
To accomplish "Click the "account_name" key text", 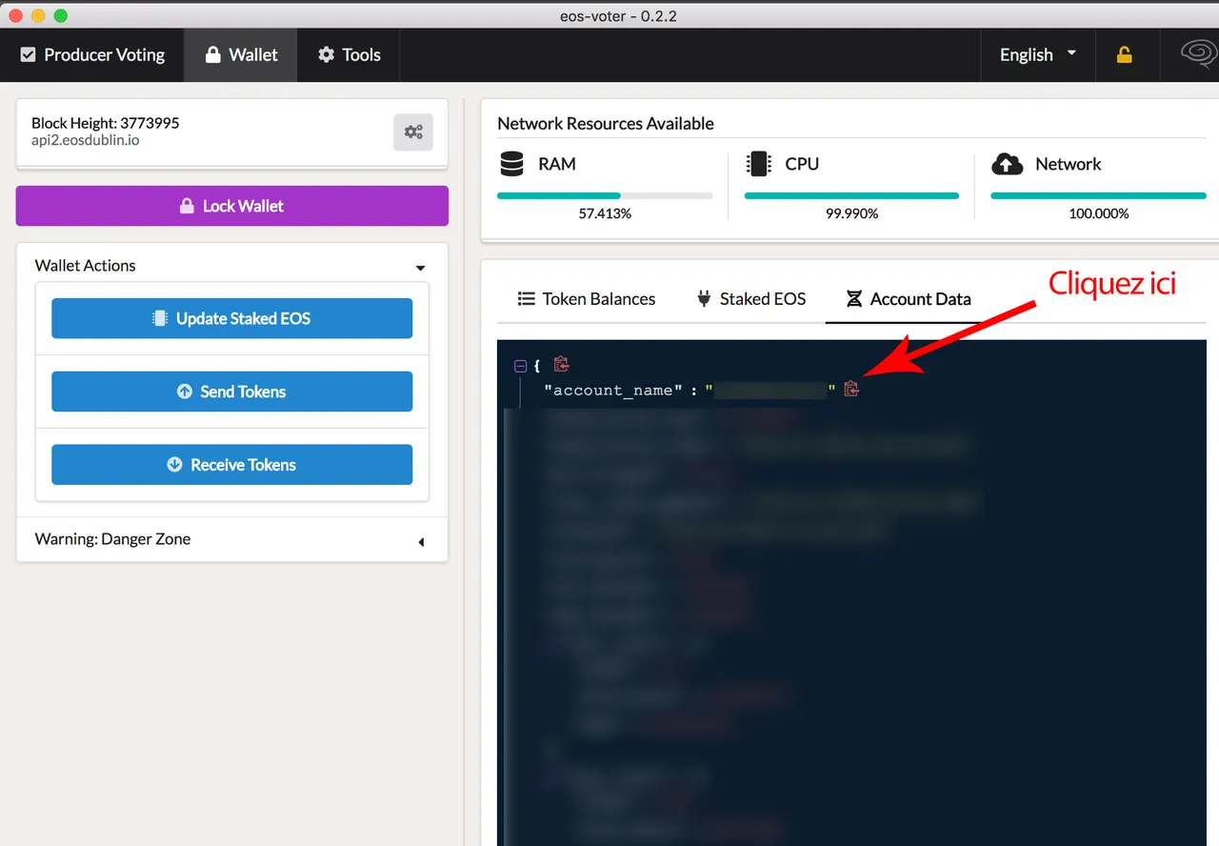I will click(615, 390).
